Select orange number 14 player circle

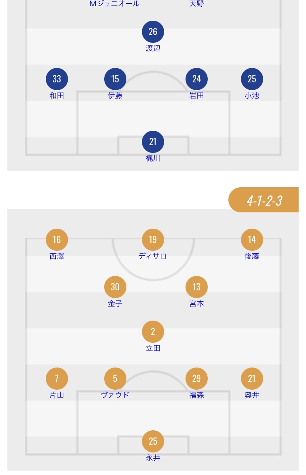252,240
